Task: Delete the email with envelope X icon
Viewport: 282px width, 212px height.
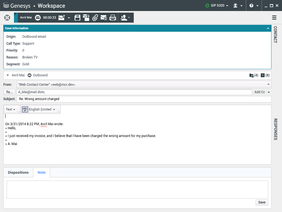Action: [104, 18]
